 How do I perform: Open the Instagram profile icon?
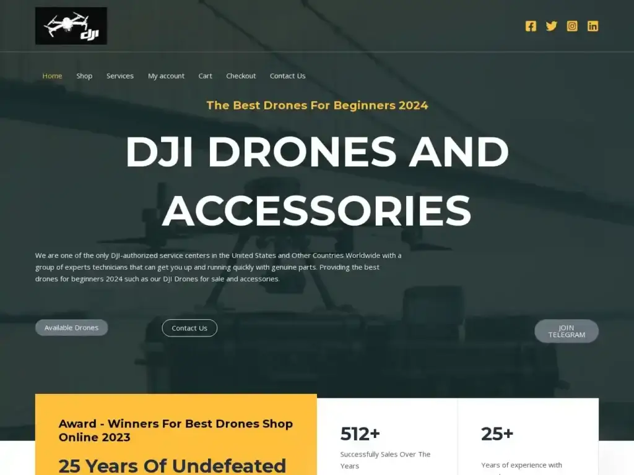pyautogui.click(x=572, y=26)
